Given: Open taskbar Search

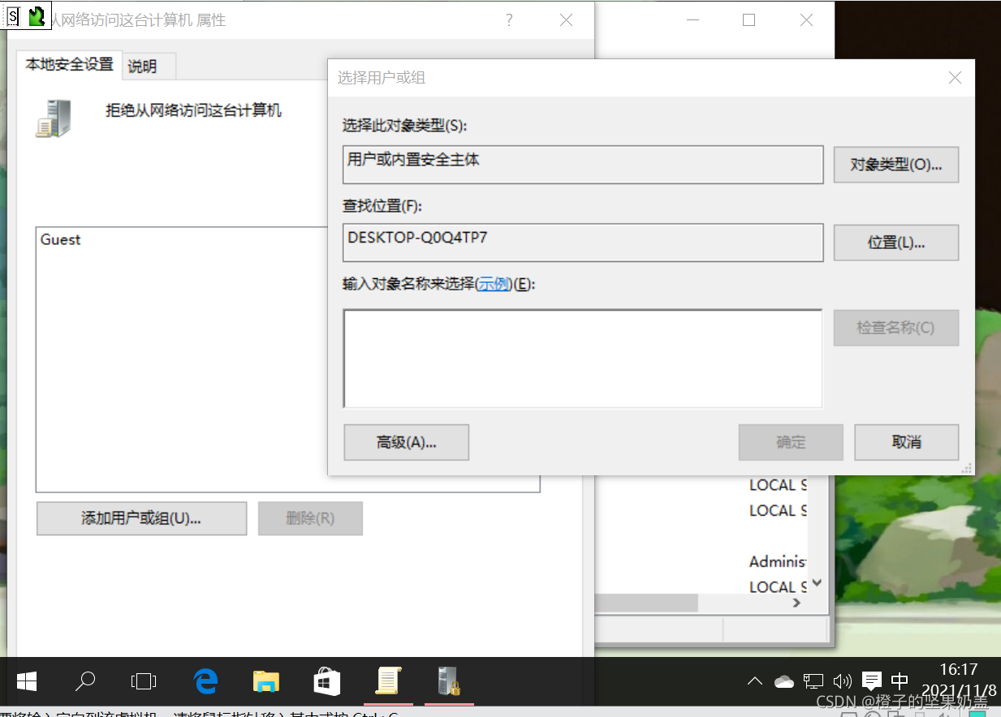Looking at the screenshot, I should click(85, 681).
